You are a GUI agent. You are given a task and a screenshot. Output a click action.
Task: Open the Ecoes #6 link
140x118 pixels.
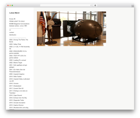click(x=12, y=19)
